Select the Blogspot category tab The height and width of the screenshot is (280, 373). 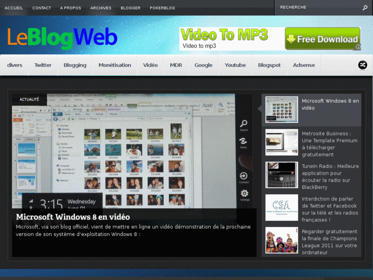click(x=269, y=65)
